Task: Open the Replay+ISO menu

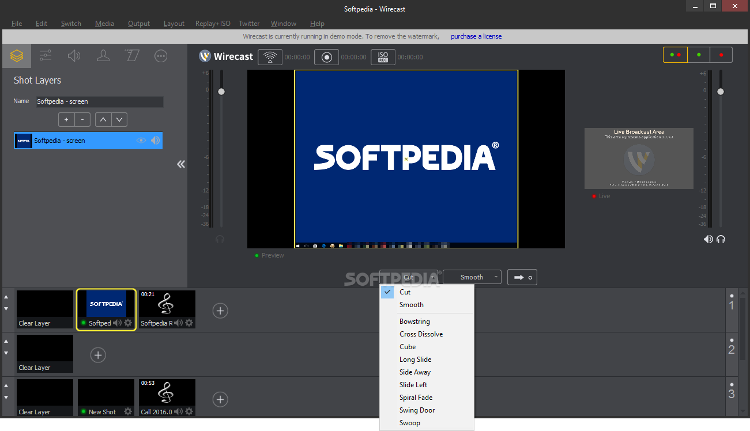Action: click(x=213, y=24)
